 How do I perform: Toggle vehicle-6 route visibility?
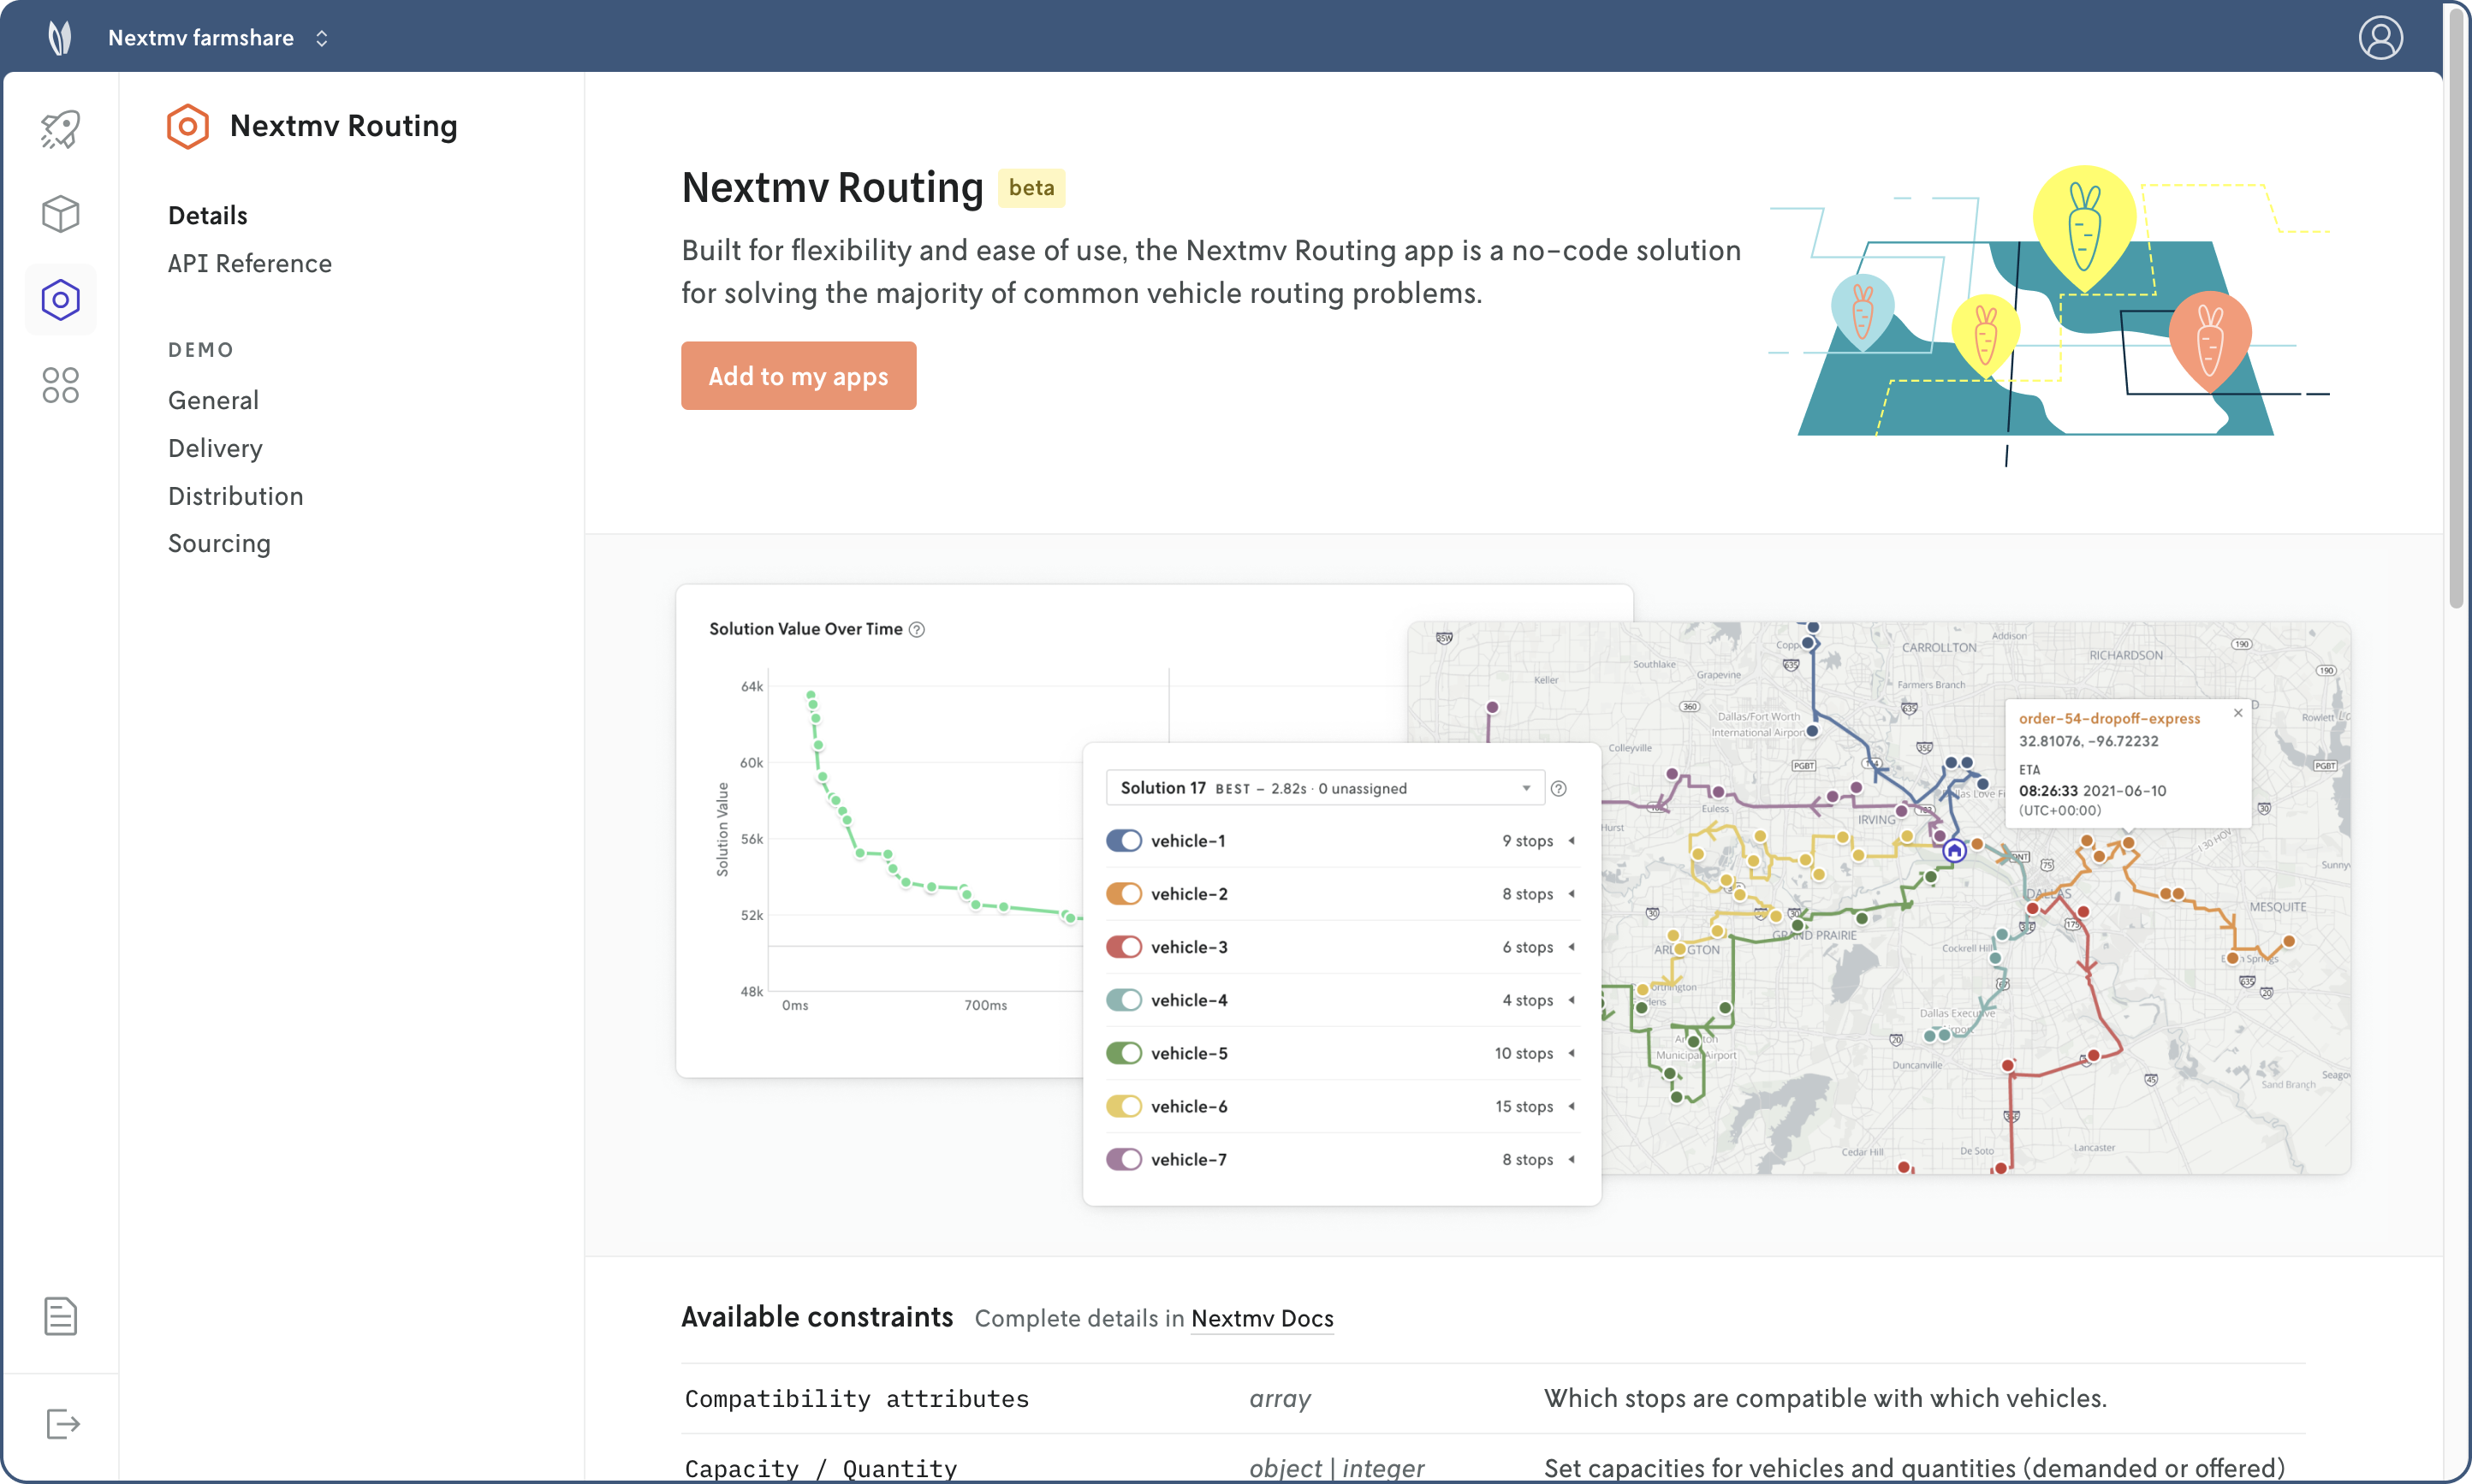click(x=1124, y=1106)
